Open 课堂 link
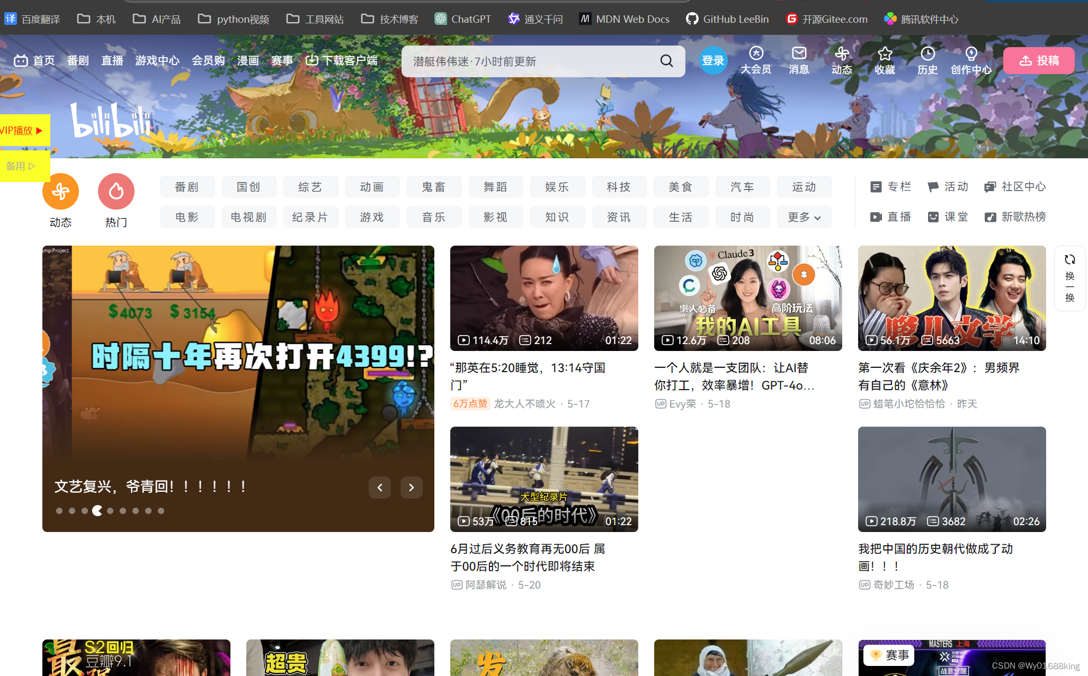The height and width of the screenshot is (676, 1088). (948, 217)
